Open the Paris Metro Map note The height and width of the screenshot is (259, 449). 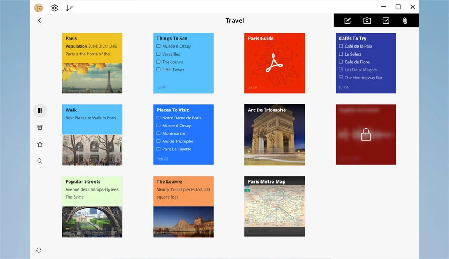(x=274, y=206)
